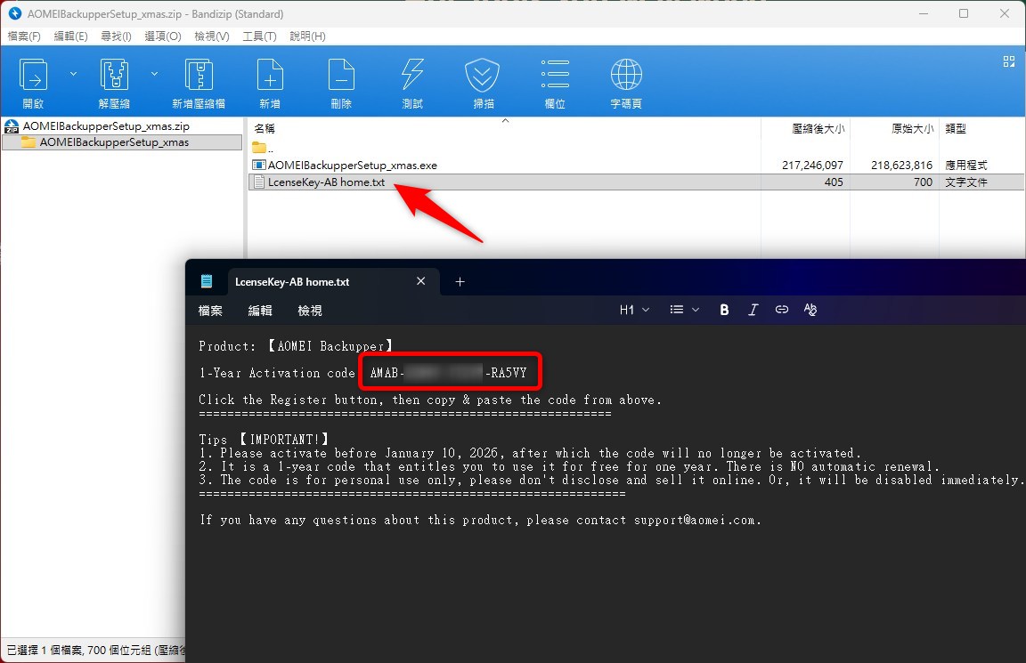Viewport: 1026px width, 663px height.
Task: Open the 檢視(V) menu in Bandizip
Action: [212, 36]
